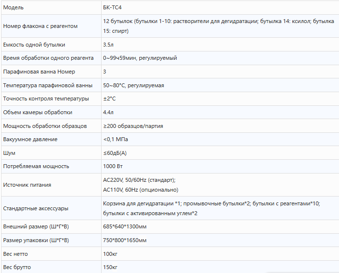Click the 'AC110V, 60Hz (опционально)' line
Viewport: 339px width, 273px height.
[141, 190]
